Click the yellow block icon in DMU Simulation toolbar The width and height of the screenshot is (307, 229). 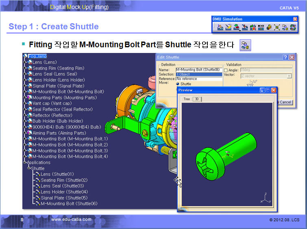coord(269,27)
